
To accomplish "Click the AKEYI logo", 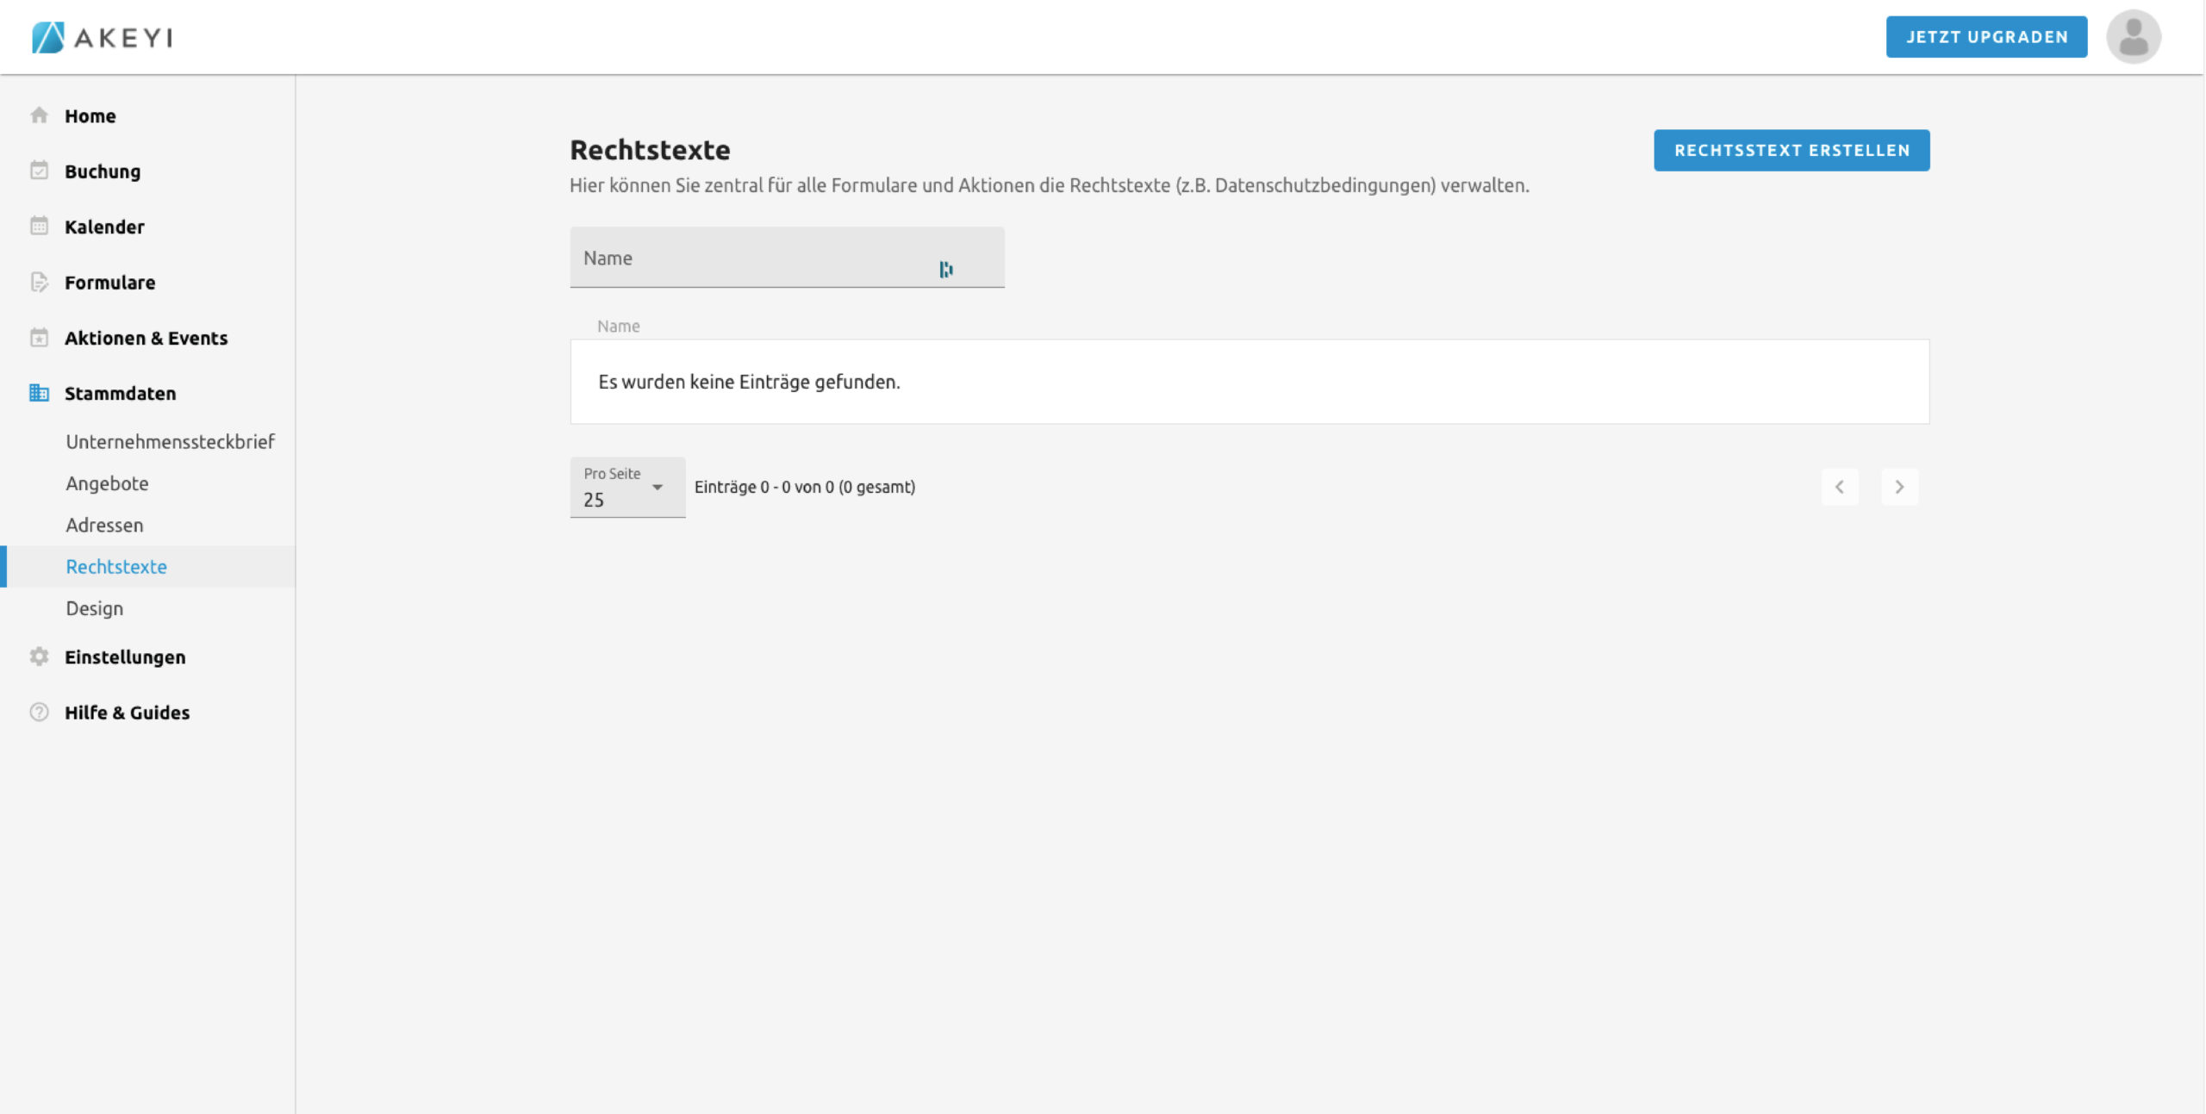I will point(103,37).
